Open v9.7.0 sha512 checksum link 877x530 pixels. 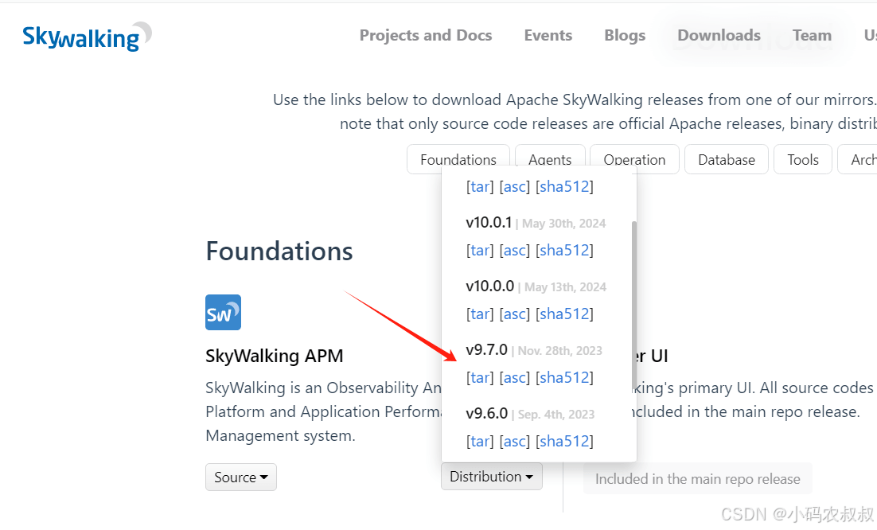coord(564,378)
